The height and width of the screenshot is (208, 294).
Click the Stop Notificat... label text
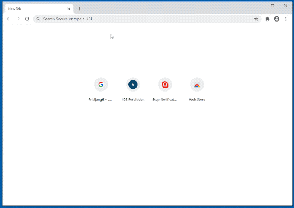click(x=164, y=100)
